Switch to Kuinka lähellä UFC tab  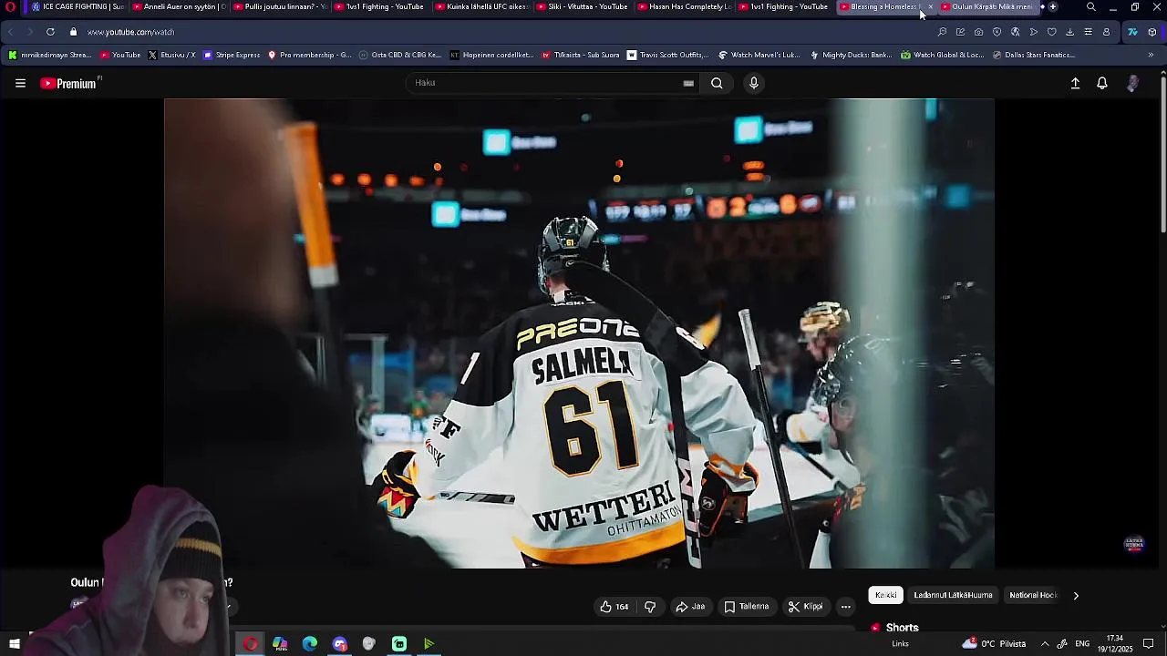tap(481, 6)
